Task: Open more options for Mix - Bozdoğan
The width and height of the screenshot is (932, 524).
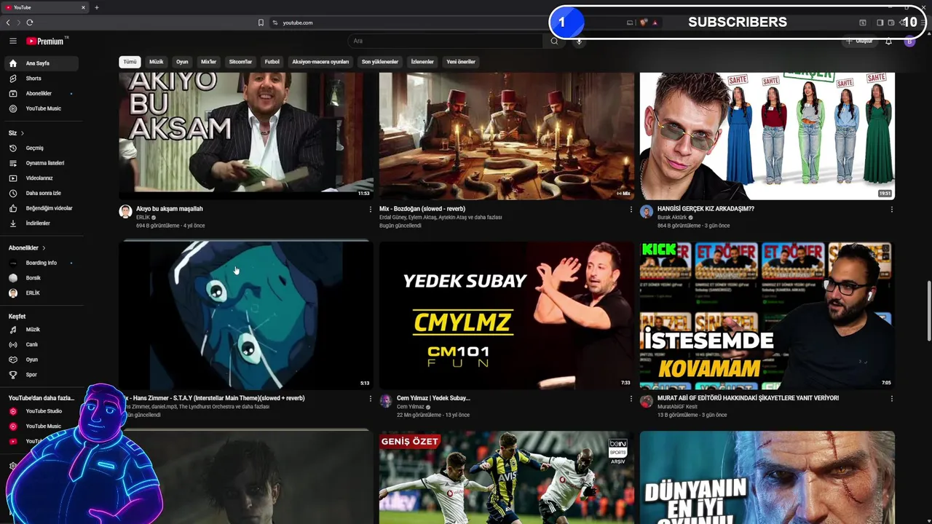Action: coord(631,210)
